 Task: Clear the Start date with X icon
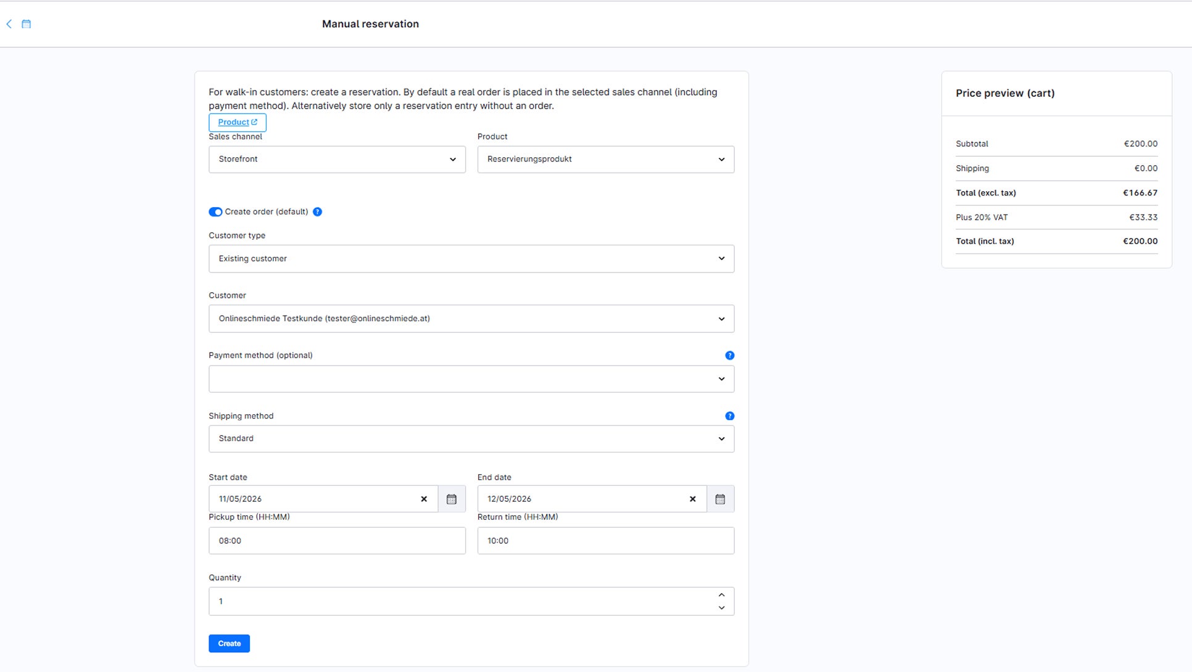tap(424, 499)
